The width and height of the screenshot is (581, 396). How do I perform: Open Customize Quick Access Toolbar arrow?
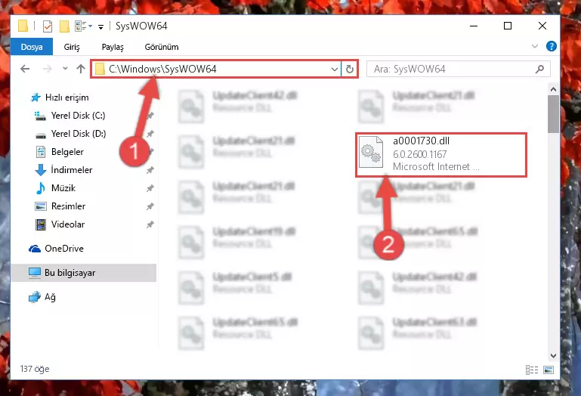click(100, 26)
